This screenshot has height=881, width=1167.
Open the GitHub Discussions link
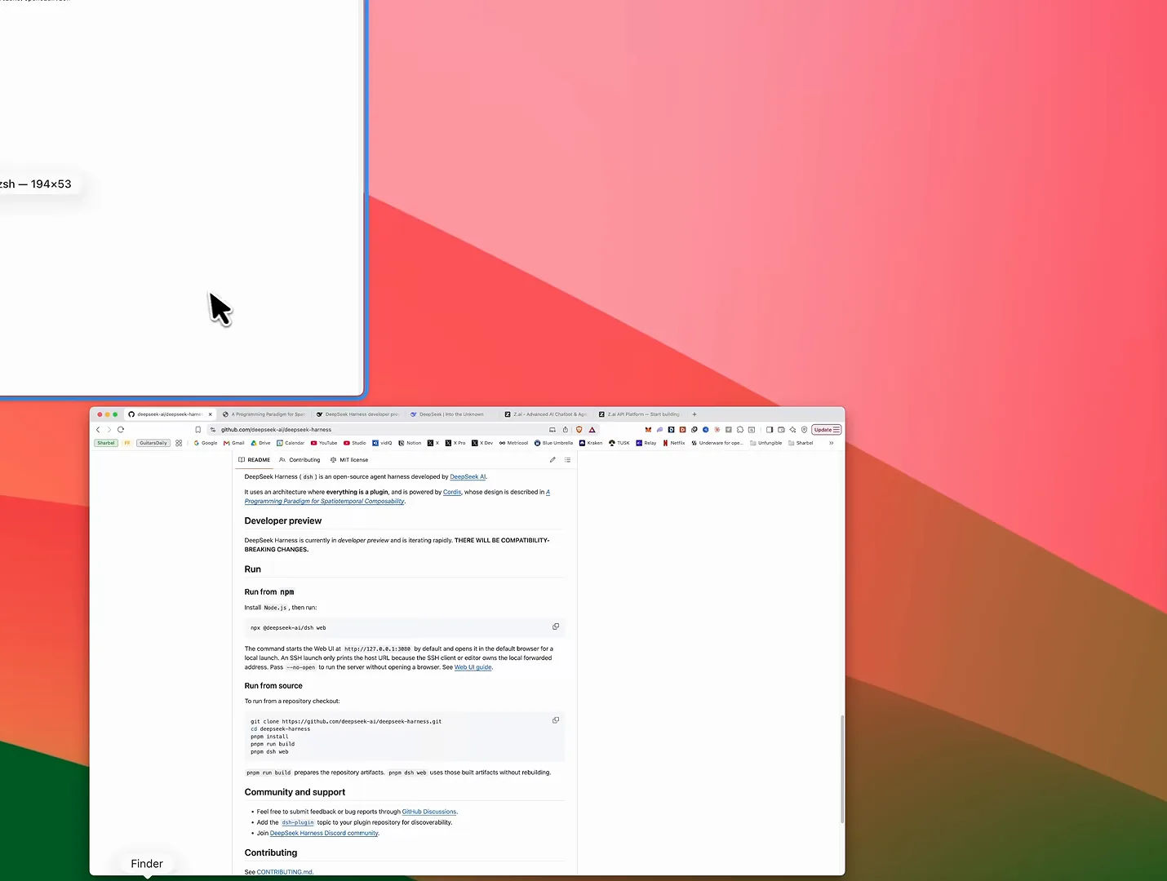coord(429,812)
